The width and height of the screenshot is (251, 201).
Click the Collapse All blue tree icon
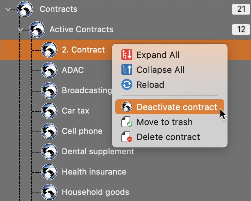click(x=127, y=69)
